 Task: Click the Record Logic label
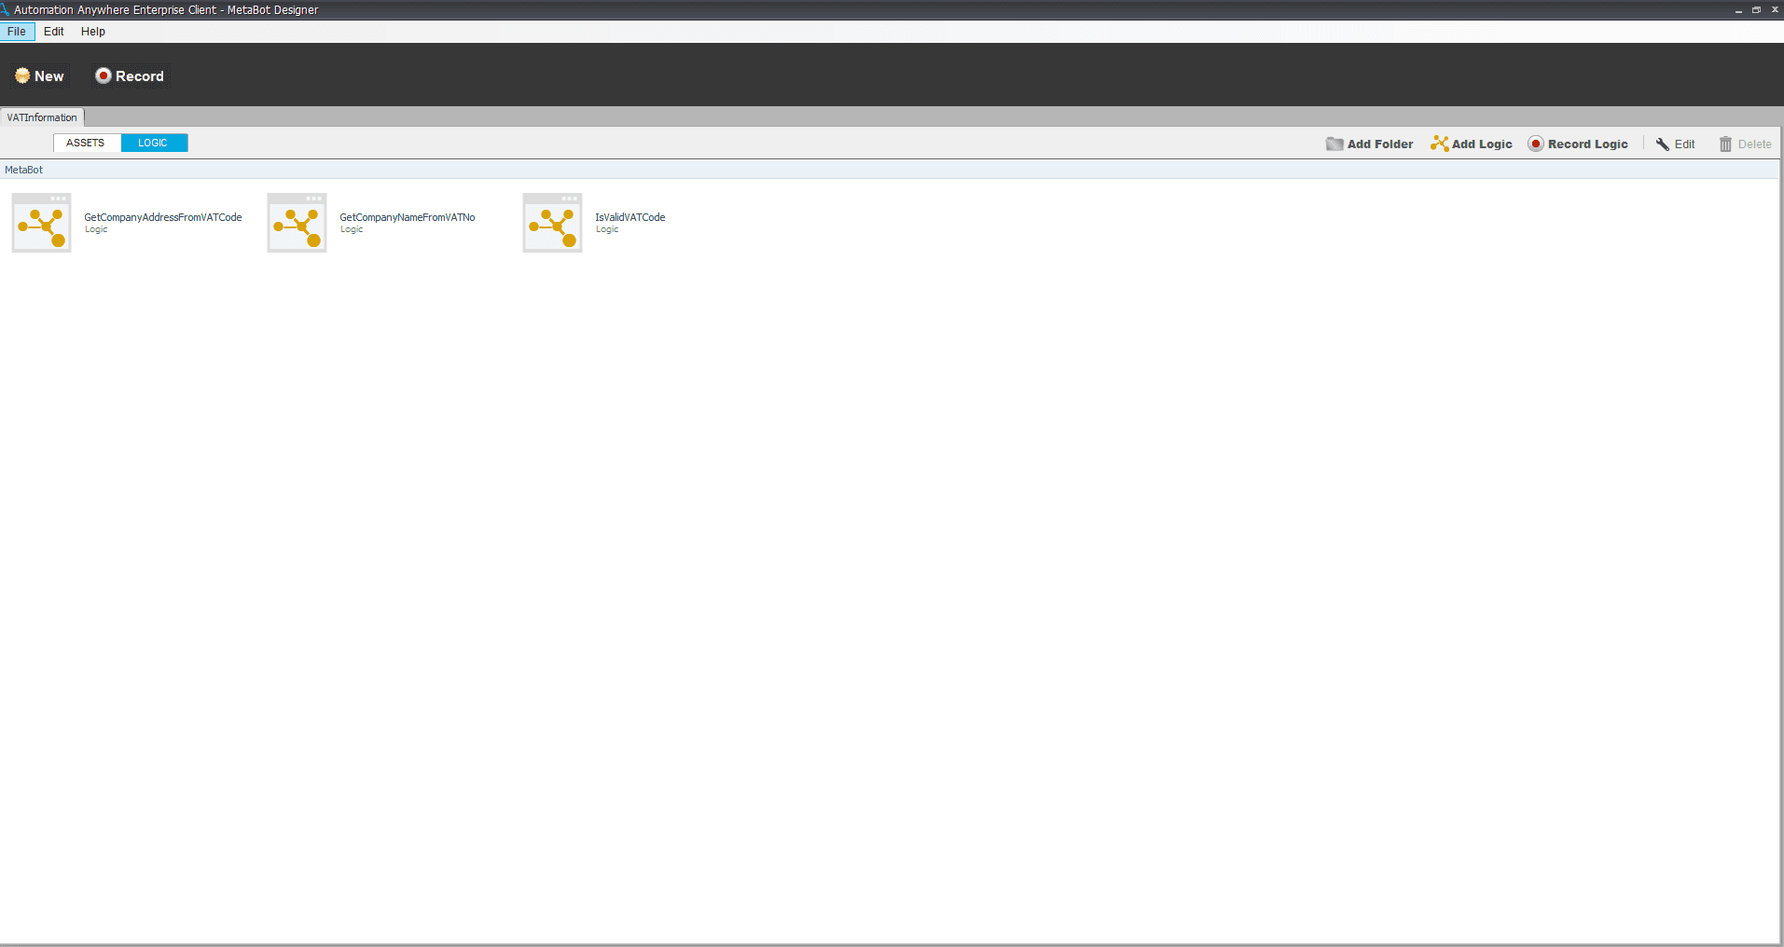tap(1588, 144)
